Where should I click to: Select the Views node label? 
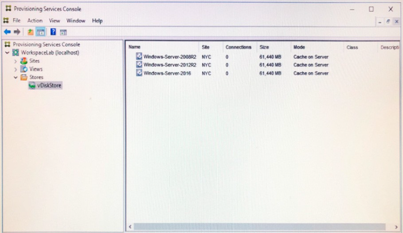click(36, 69)
